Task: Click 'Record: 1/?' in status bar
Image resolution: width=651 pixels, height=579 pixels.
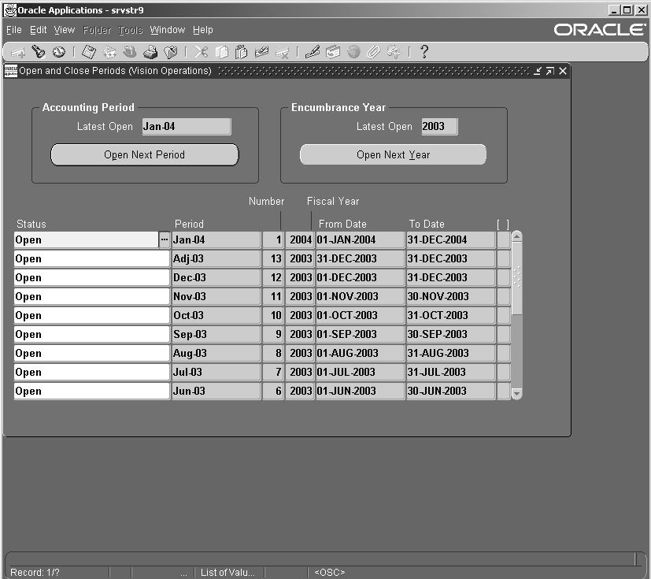Action: pyautogui.click(x=35, y=573)
